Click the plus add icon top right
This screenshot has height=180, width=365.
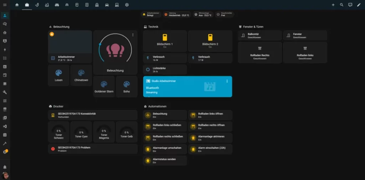click(x=333, y=5)
